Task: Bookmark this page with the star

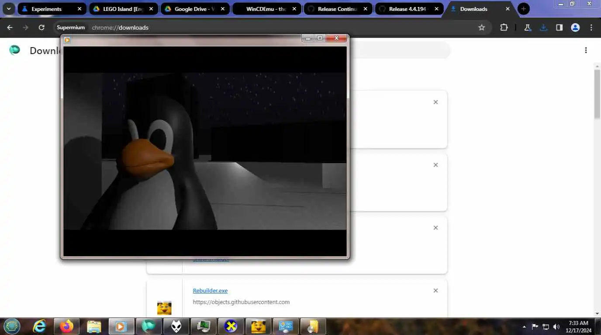Action: pyautogui.click(x=481, y=27)
